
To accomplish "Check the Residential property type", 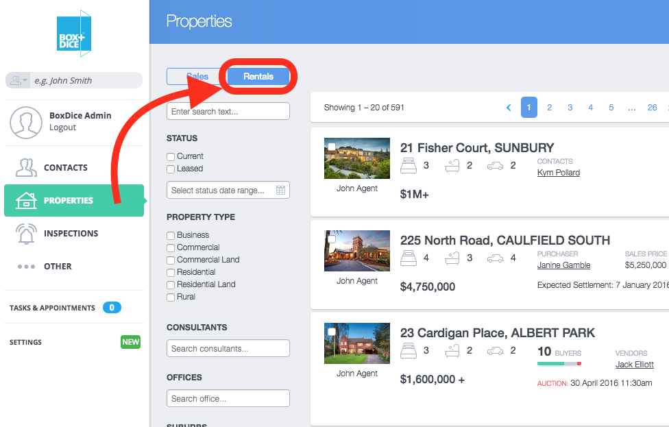I will [x=171, y=273].
